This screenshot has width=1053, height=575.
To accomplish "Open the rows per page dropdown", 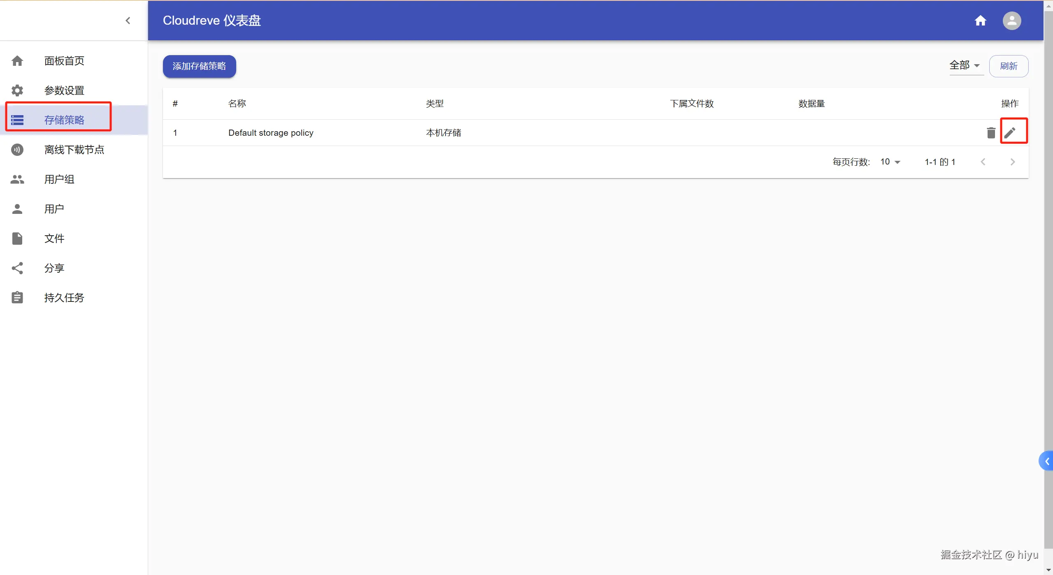I will [x=890, y=162].
